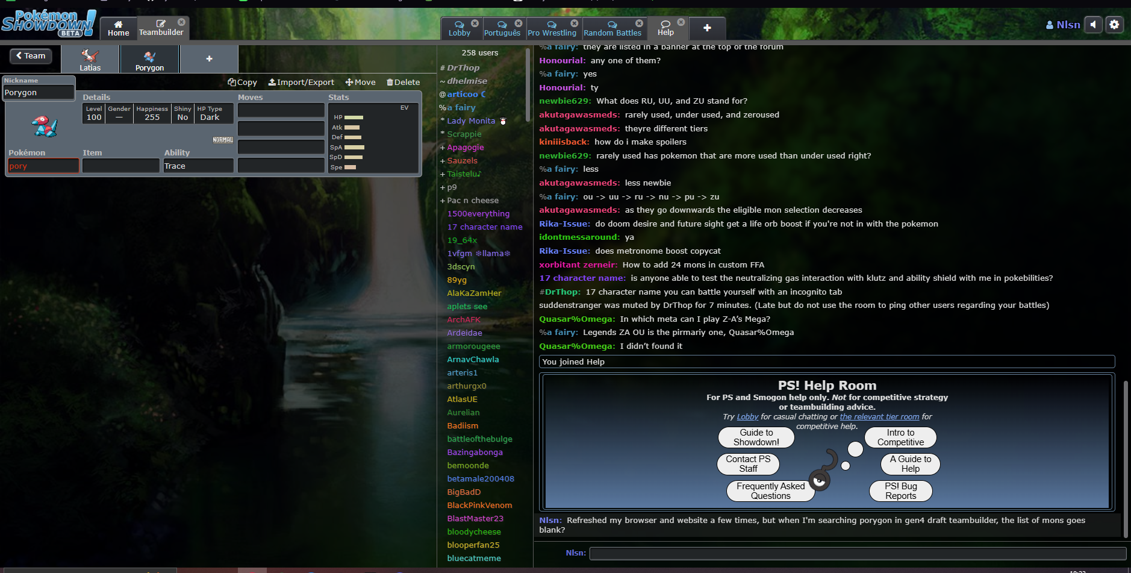Click the chat message input field
The height and width of the screenshot is (573, 1131).
857,553
